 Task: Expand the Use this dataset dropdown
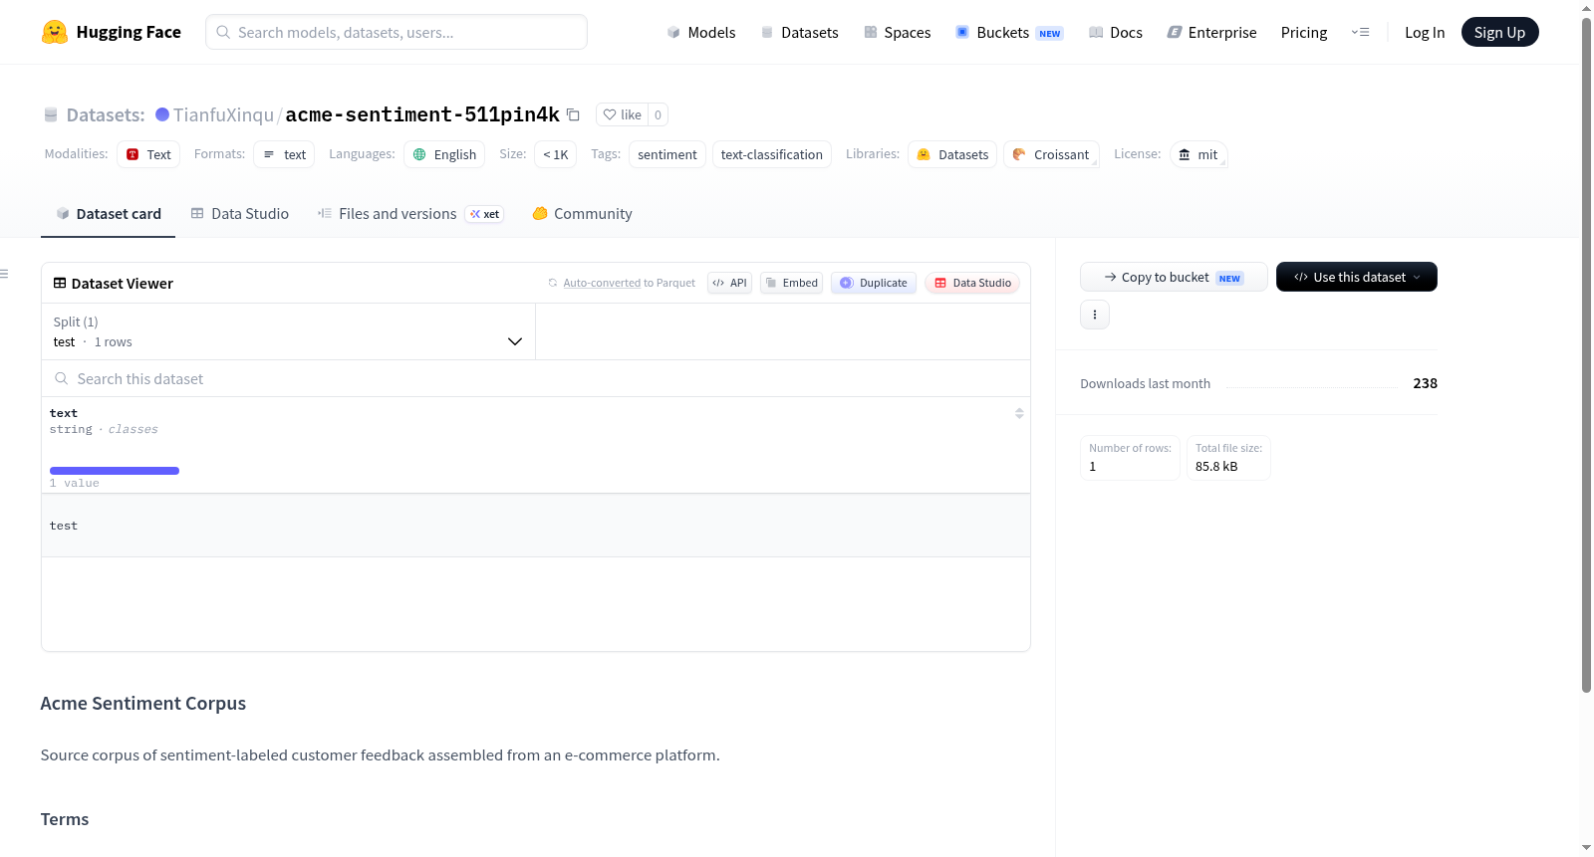pos(1357,277)
